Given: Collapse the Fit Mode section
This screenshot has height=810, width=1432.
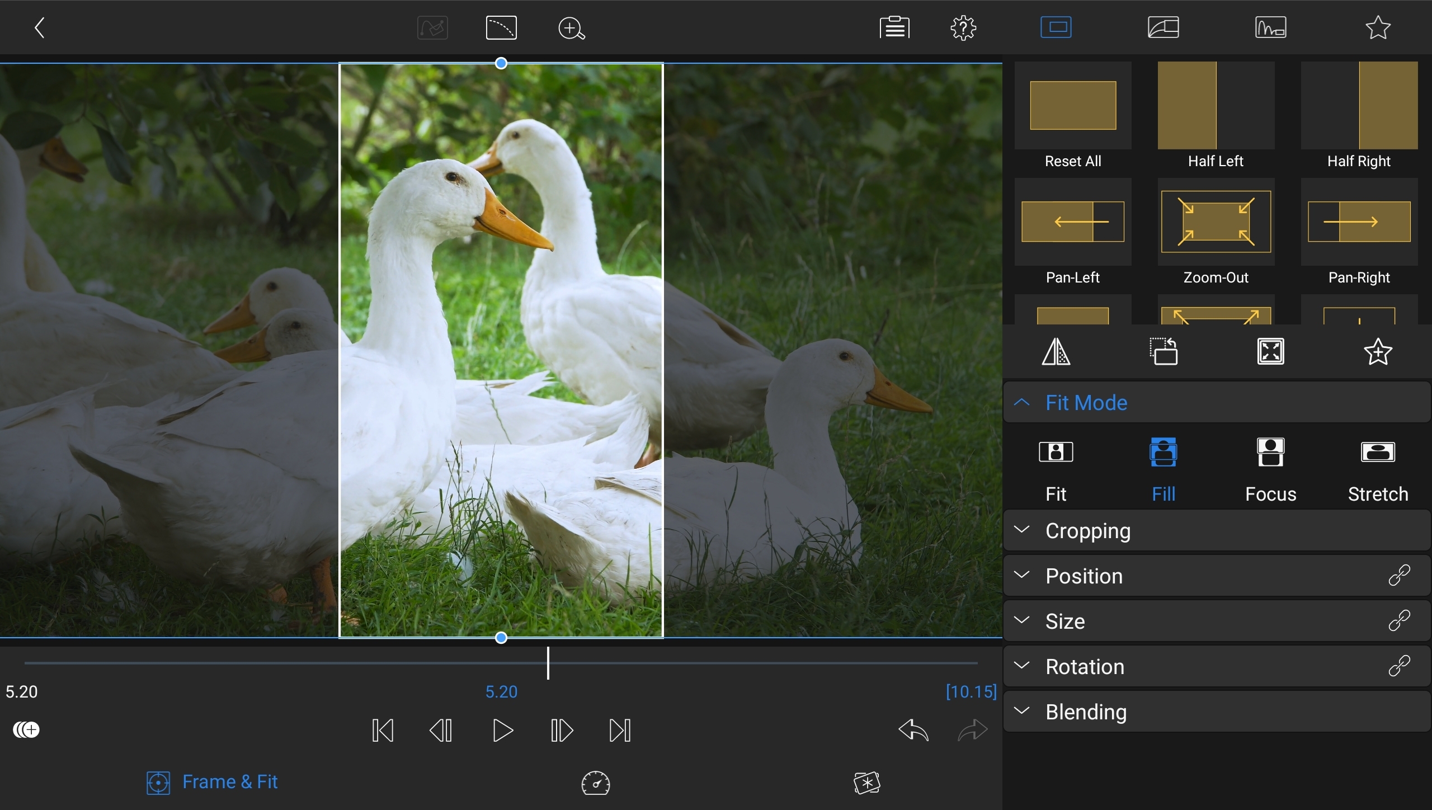Looking at the screenshot, I should pos(1022,403).
